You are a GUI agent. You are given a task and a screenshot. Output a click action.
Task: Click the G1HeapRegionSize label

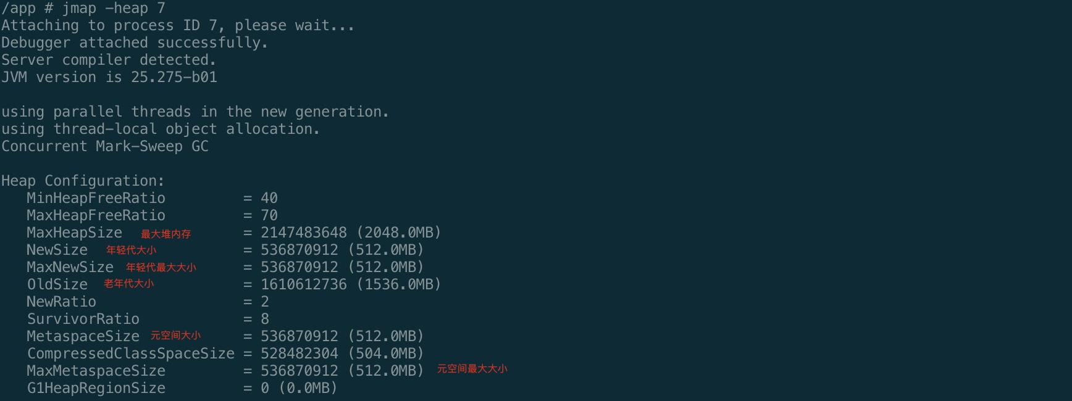coord(96,388)
